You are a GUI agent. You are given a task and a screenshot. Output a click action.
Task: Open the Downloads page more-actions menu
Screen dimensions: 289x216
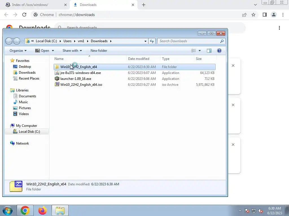279,28
